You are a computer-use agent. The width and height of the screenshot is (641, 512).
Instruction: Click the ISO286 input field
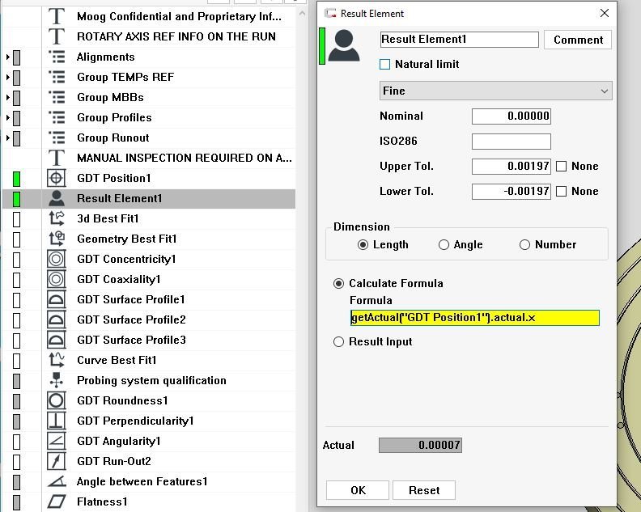pos(511,142)
